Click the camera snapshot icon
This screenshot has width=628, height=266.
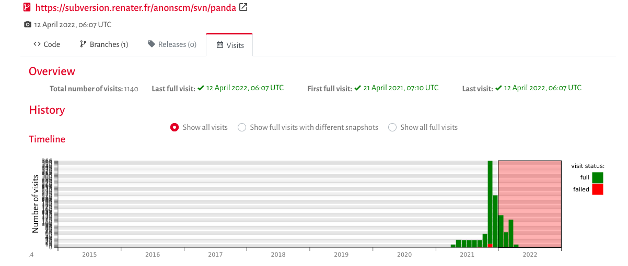pos(28,25)
